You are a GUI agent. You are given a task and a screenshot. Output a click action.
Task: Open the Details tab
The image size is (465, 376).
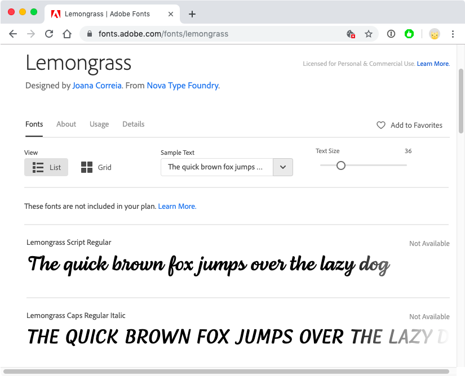[x=134, y=124]
